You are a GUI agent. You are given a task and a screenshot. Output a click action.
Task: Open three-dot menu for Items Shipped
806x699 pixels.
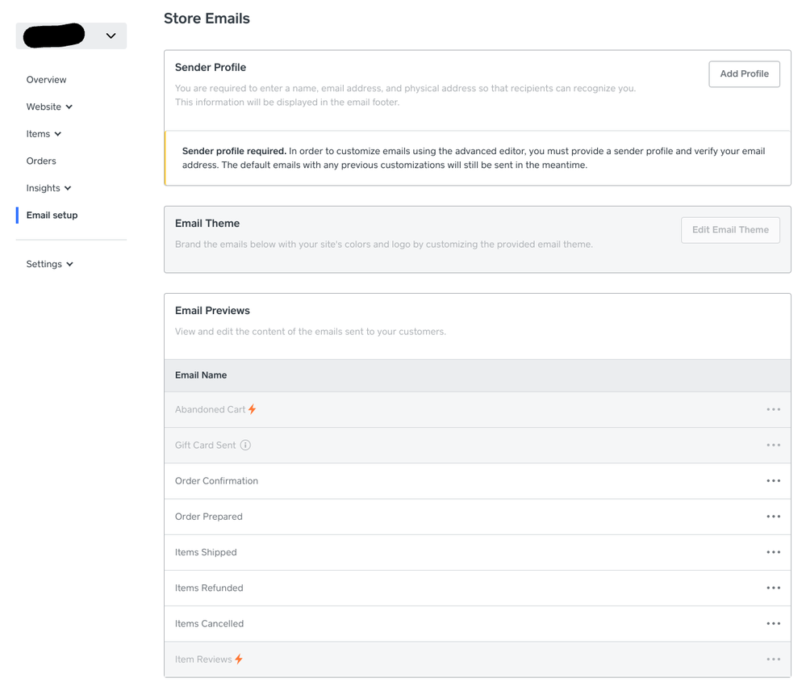click(773, 552)
